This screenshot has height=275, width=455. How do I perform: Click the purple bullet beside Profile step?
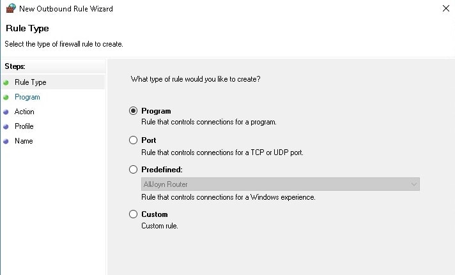click(x=6, y=126)
